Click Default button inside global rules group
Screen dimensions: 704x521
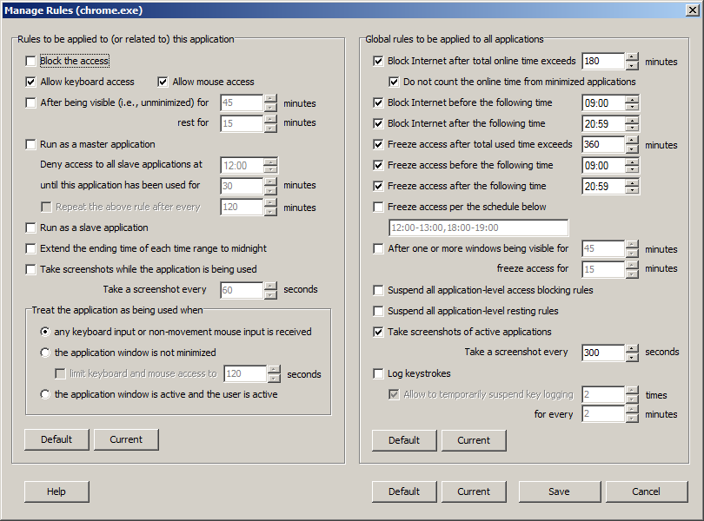[404, 440]
